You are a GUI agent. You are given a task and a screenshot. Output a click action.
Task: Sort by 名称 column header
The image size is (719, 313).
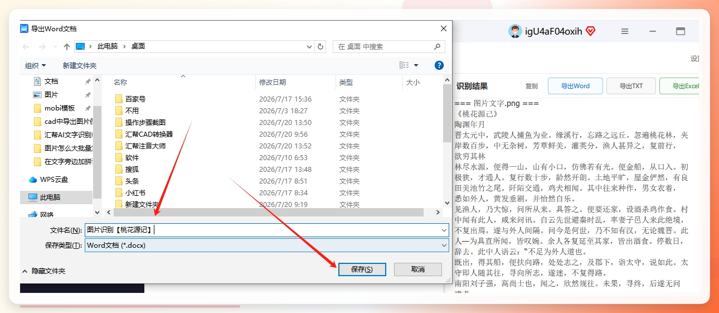(120, 82)
